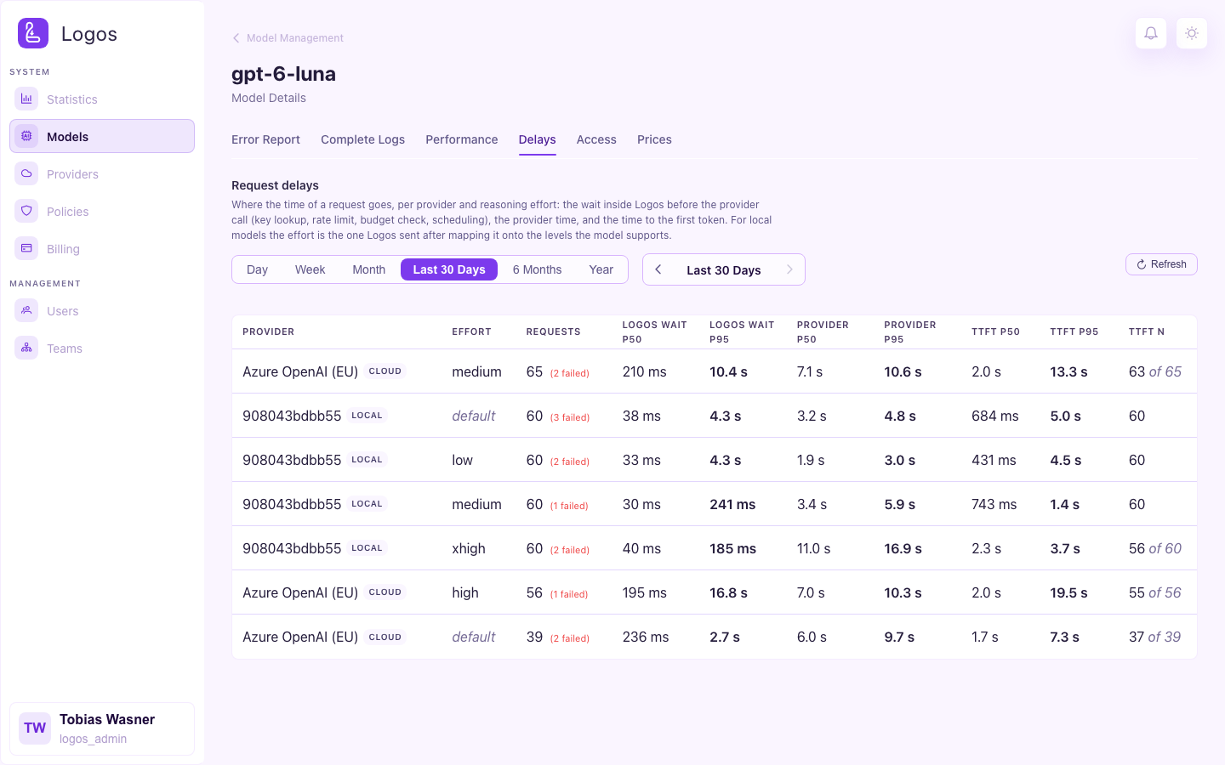Click the '19.5 s' TTFT P95 cell

click(1069, 592)
